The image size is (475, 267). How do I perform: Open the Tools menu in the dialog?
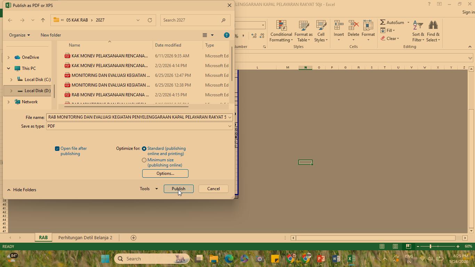point(149,189)
